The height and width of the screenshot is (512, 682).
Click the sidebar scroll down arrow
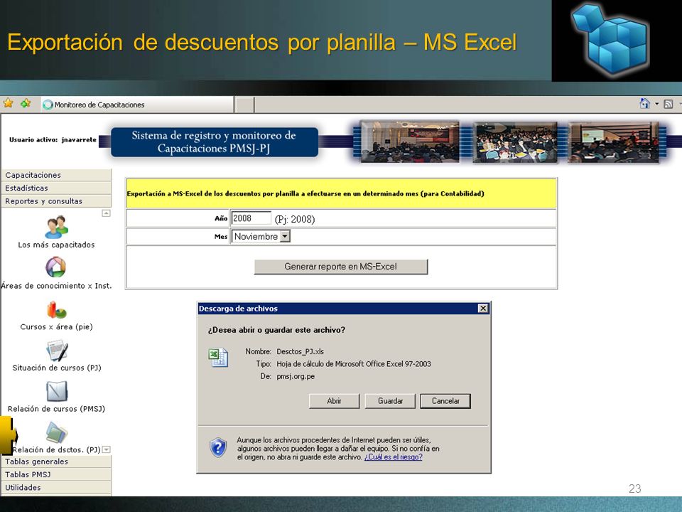(x=106, y=449)
